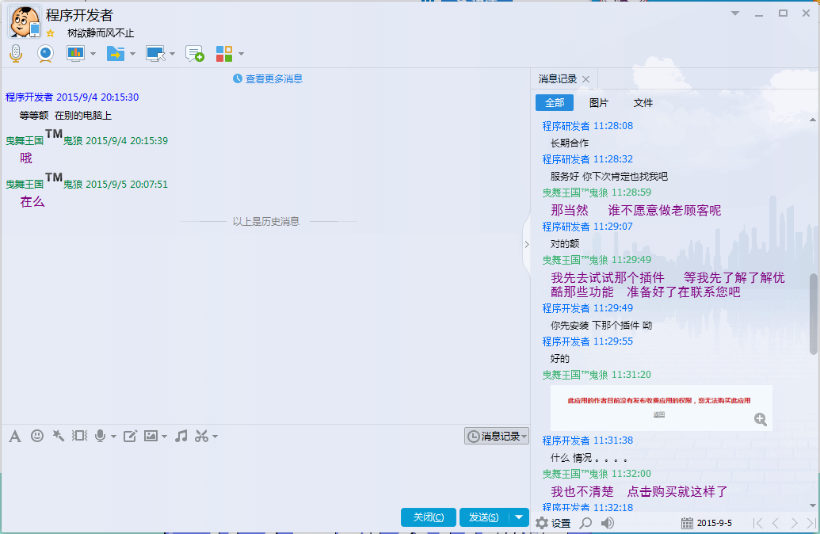Expand applications grid dropdown arrow
Screen dimensions: 820x534
point(241,53)
